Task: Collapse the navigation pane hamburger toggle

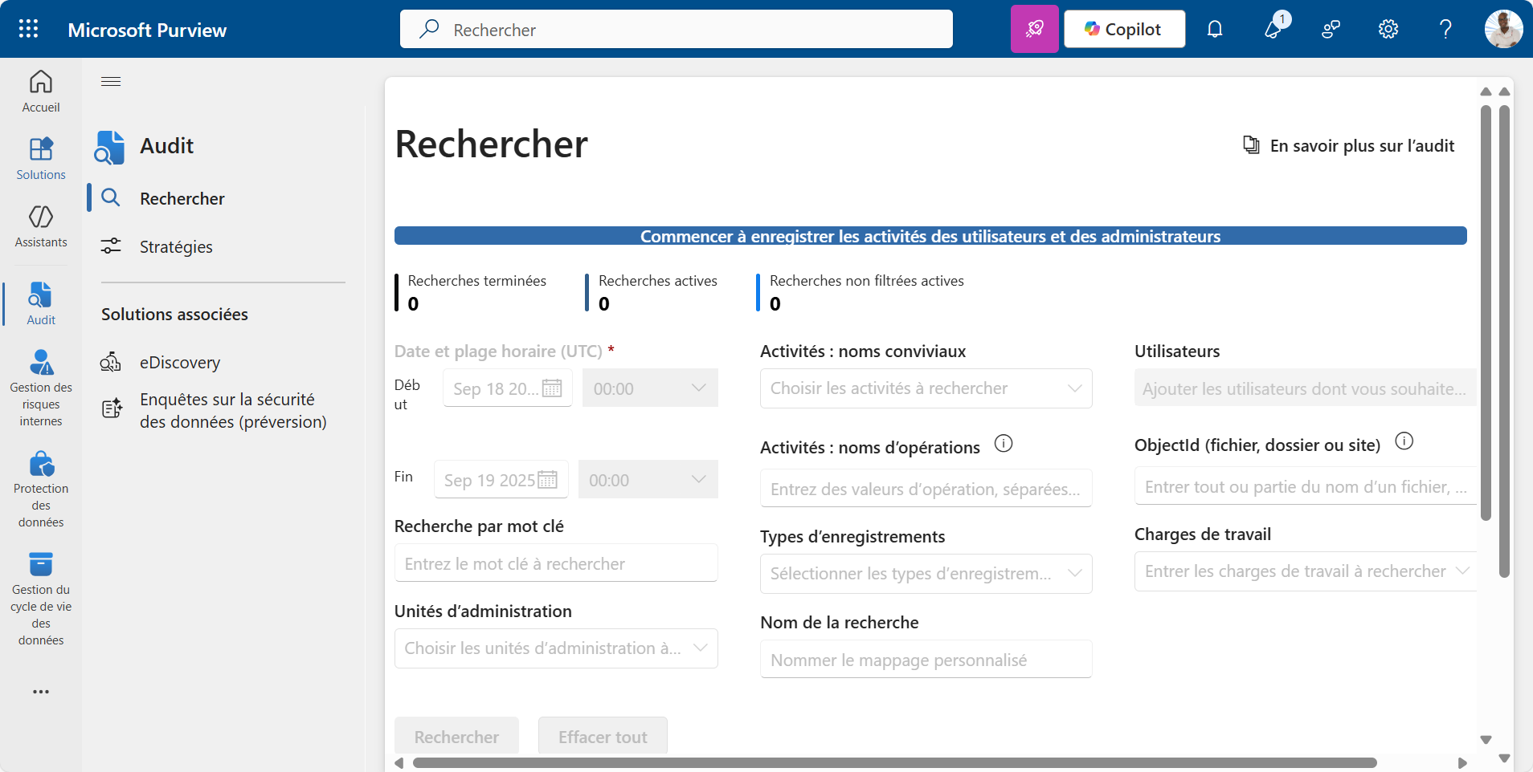Action: point(111,81)
